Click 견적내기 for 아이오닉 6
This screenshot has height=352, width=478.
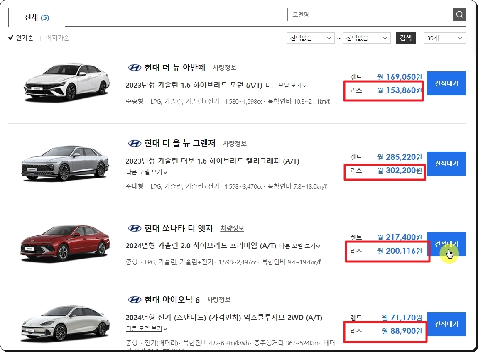[446, 324]
